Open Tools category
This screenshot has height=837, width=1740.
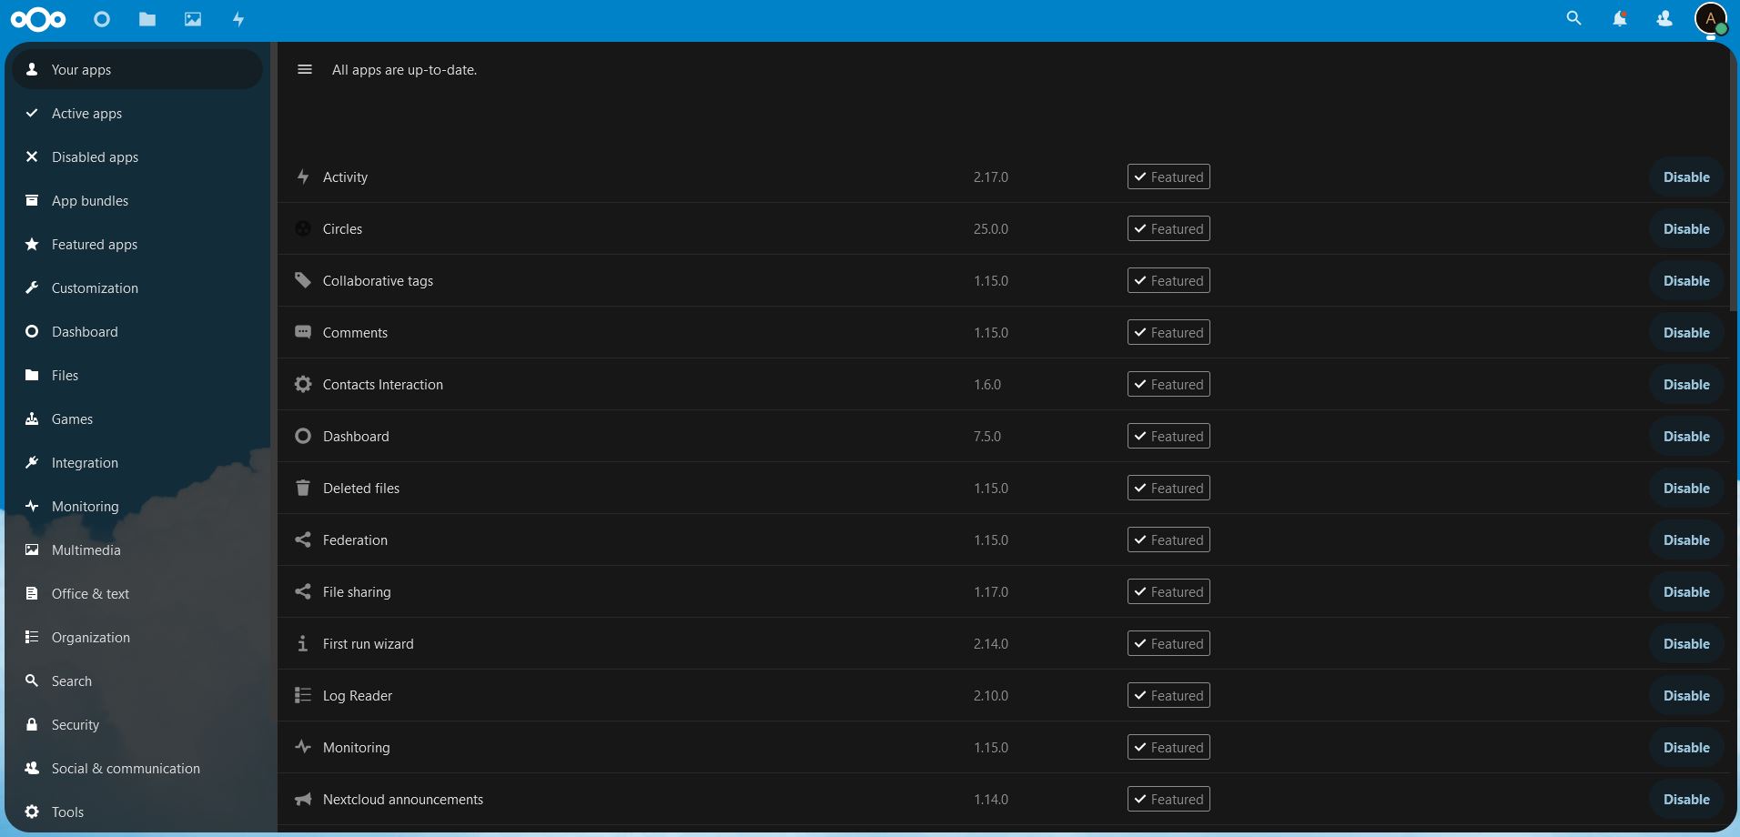pyautogui.click(x=137, y=812)
